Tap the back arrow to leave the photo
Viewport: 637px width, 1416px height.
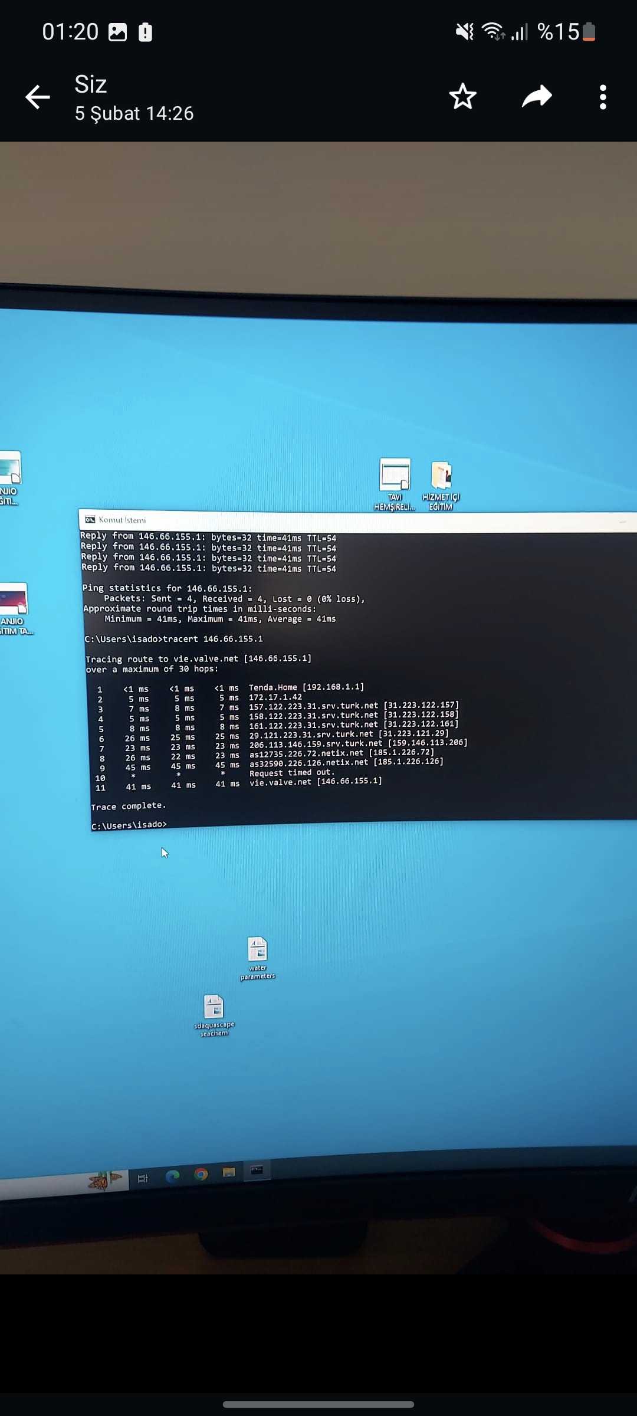pos(38,97)
